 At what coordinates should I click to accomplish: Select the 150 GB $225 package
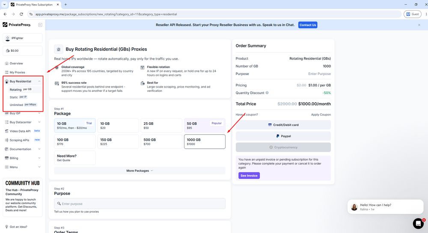tap(118, 142)
